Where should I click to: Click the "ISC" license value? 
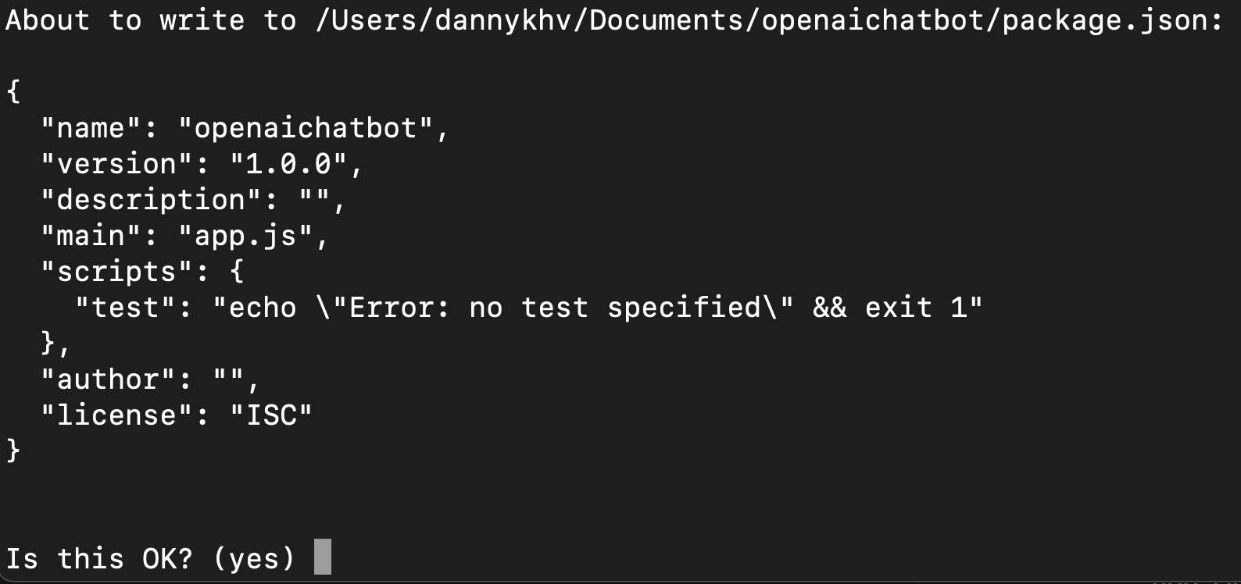tap(271, 415)
